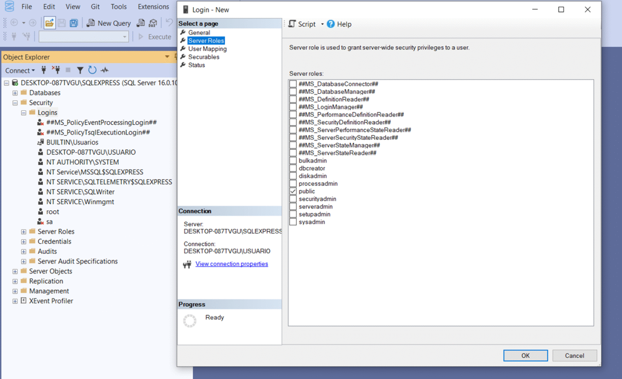Viewport: 622px width, 379px height.
Task: Click the XEvent Profiler icon
Action: 23,301
